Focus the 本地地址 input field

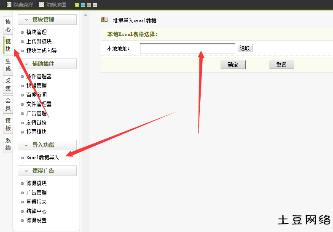[187, 48]
